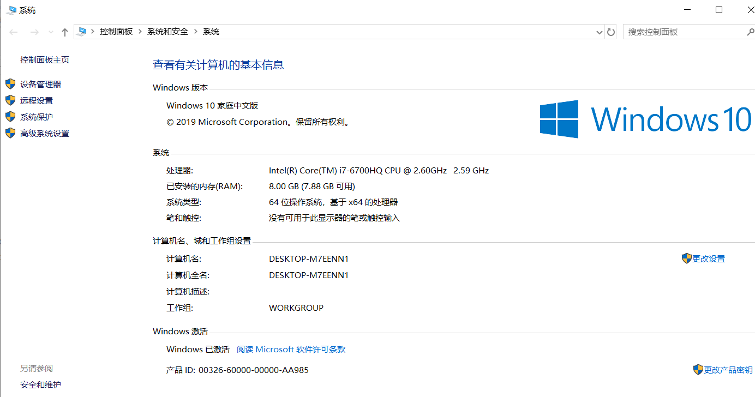755x397 pixels.
Task: Click the shield icon next to 系统保护
Action: (10, 117)
